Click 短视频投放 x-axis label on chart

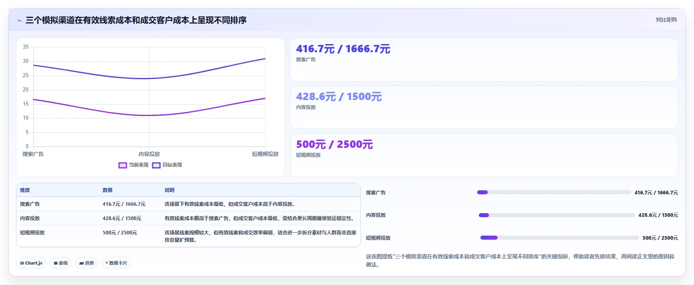265,154
